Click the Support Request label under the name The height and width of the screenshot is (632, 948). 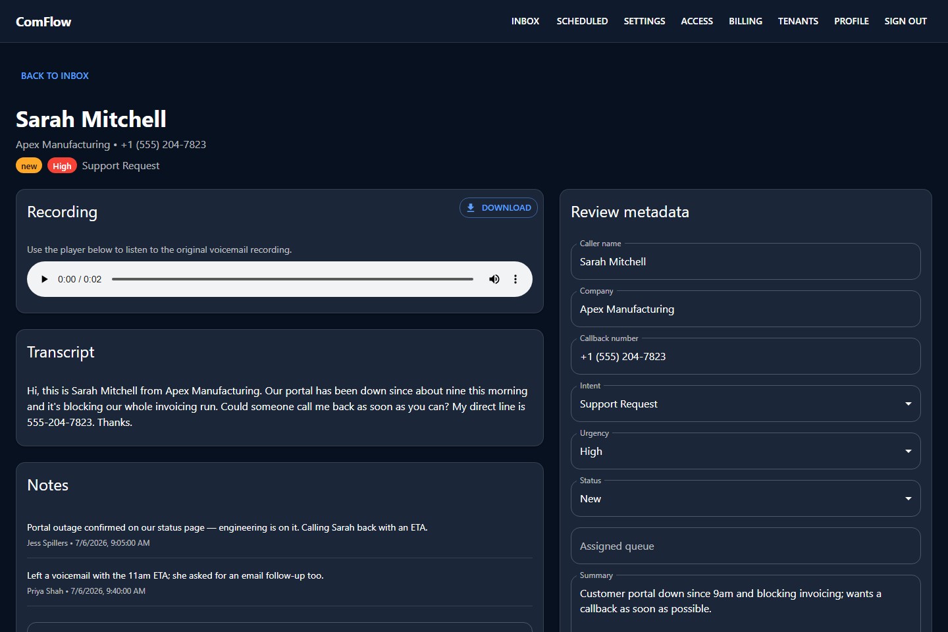click(120, 166)
